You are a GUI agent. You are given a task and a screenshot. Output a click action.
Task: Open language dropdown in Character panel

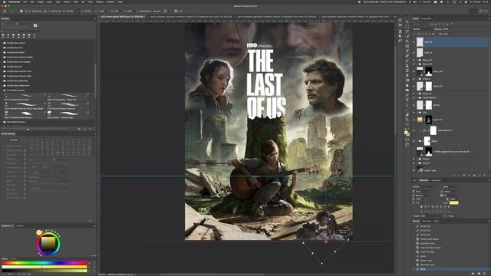coord(428,216)
